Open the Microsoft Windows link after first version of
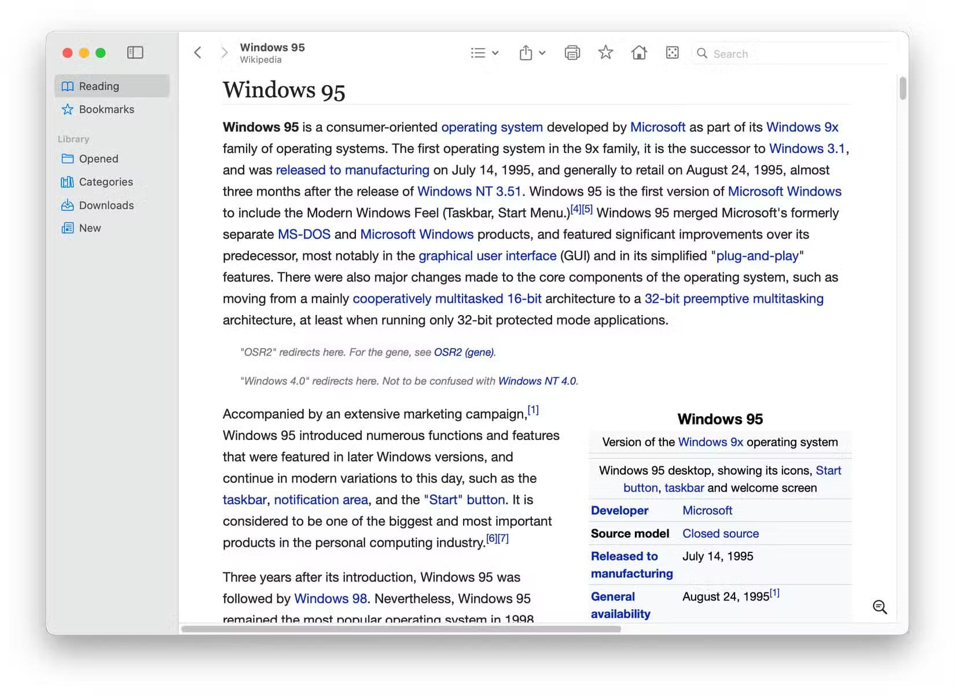Viewport: 955px width, 696px height. coord(784,192)
